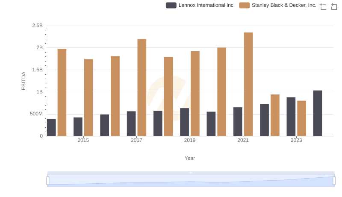Click the Lennox 2018 dark bar
Image resolution: width=342 pixels, height=197 pixels.
pyautogui.click(x=158, y=123)
